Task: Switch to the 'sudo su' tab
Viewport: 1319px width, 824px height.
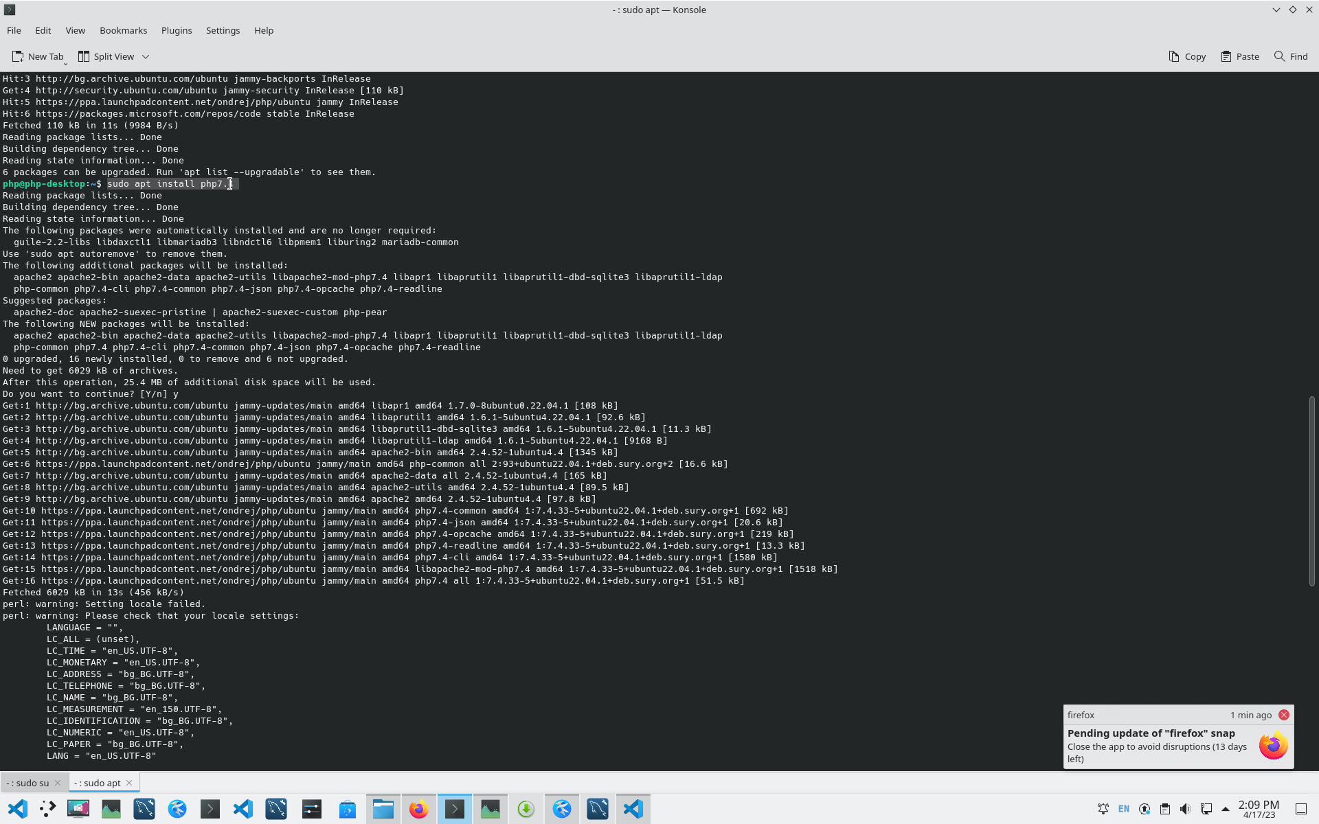Action: (27, 783)
